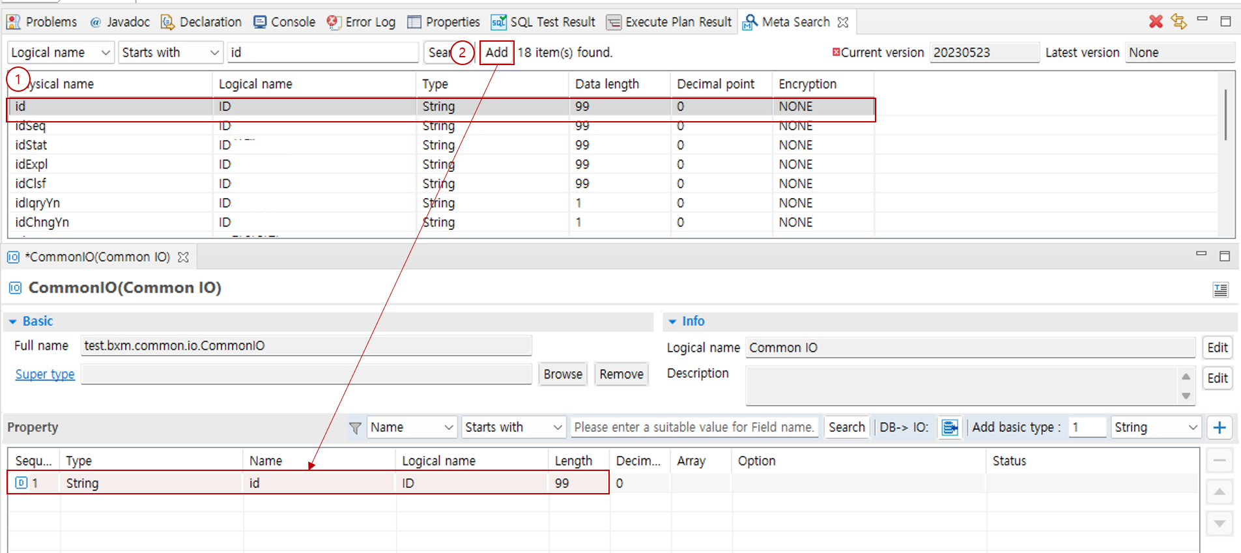Click the blue plus add-property button
This screenshot has width=1241, height=553.
click(x=1219, y=427)
